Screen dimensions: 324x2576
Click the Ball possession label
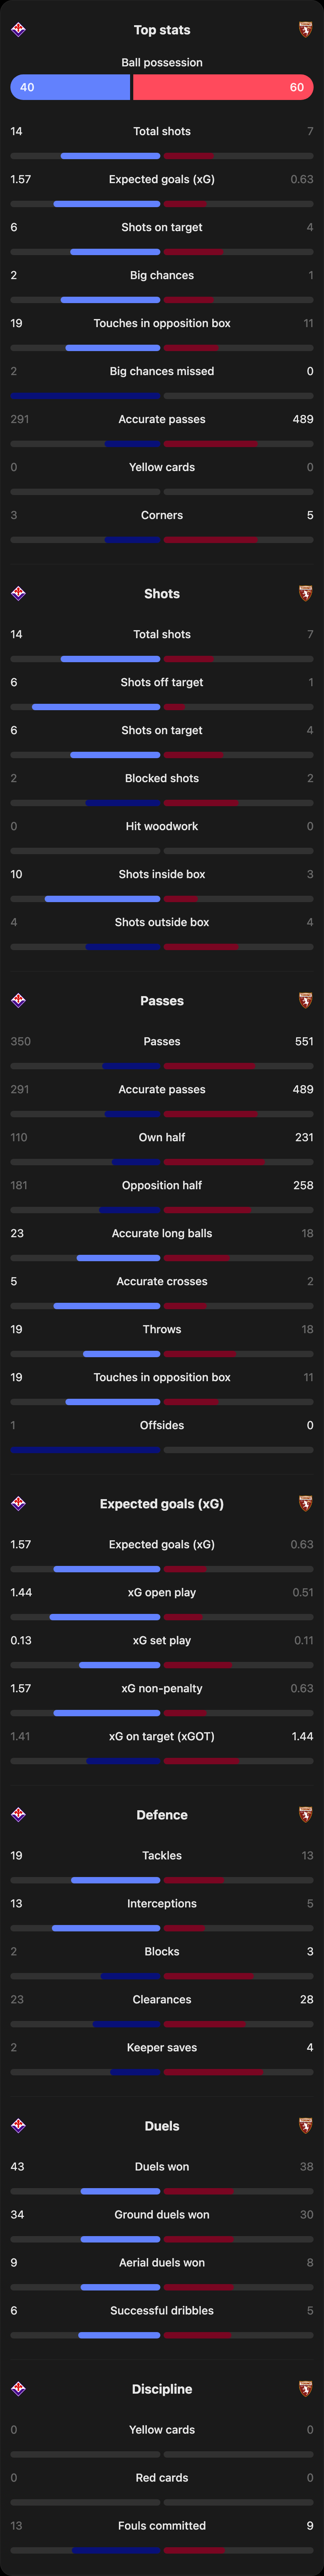[x=162, y=62]
